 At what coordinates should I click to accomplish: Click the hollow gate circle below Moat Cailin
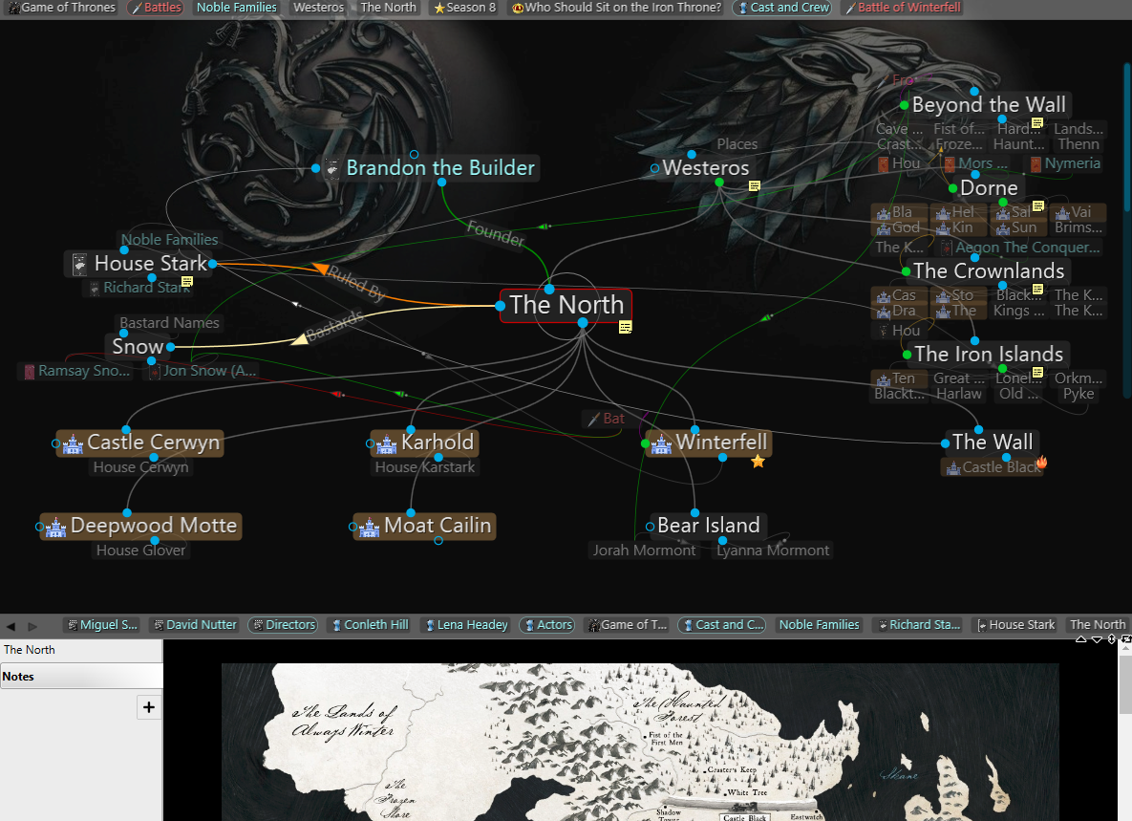438,541
